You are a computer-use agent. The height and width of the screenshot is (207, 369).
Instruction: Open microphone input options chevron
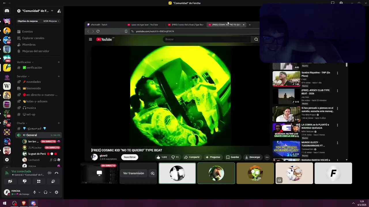coord(39,192)
